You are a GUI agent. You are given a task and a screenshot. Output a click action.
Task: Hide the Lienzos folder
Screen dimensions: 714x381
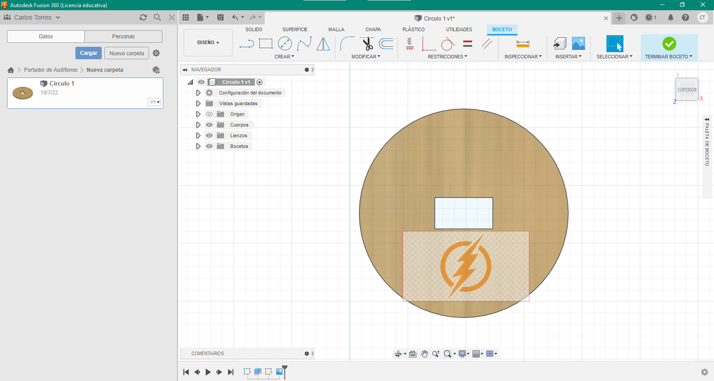click(209, 135)
